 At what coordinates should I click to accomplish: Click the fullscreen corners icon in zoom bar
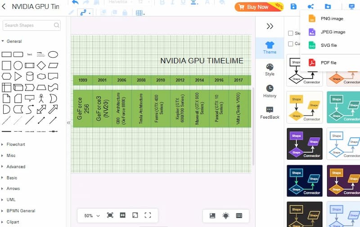tap(148, 215)
